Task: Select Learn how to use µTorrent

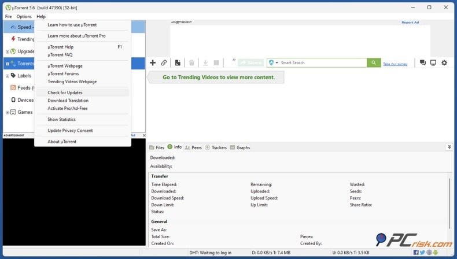Action: tap(83, 25)
